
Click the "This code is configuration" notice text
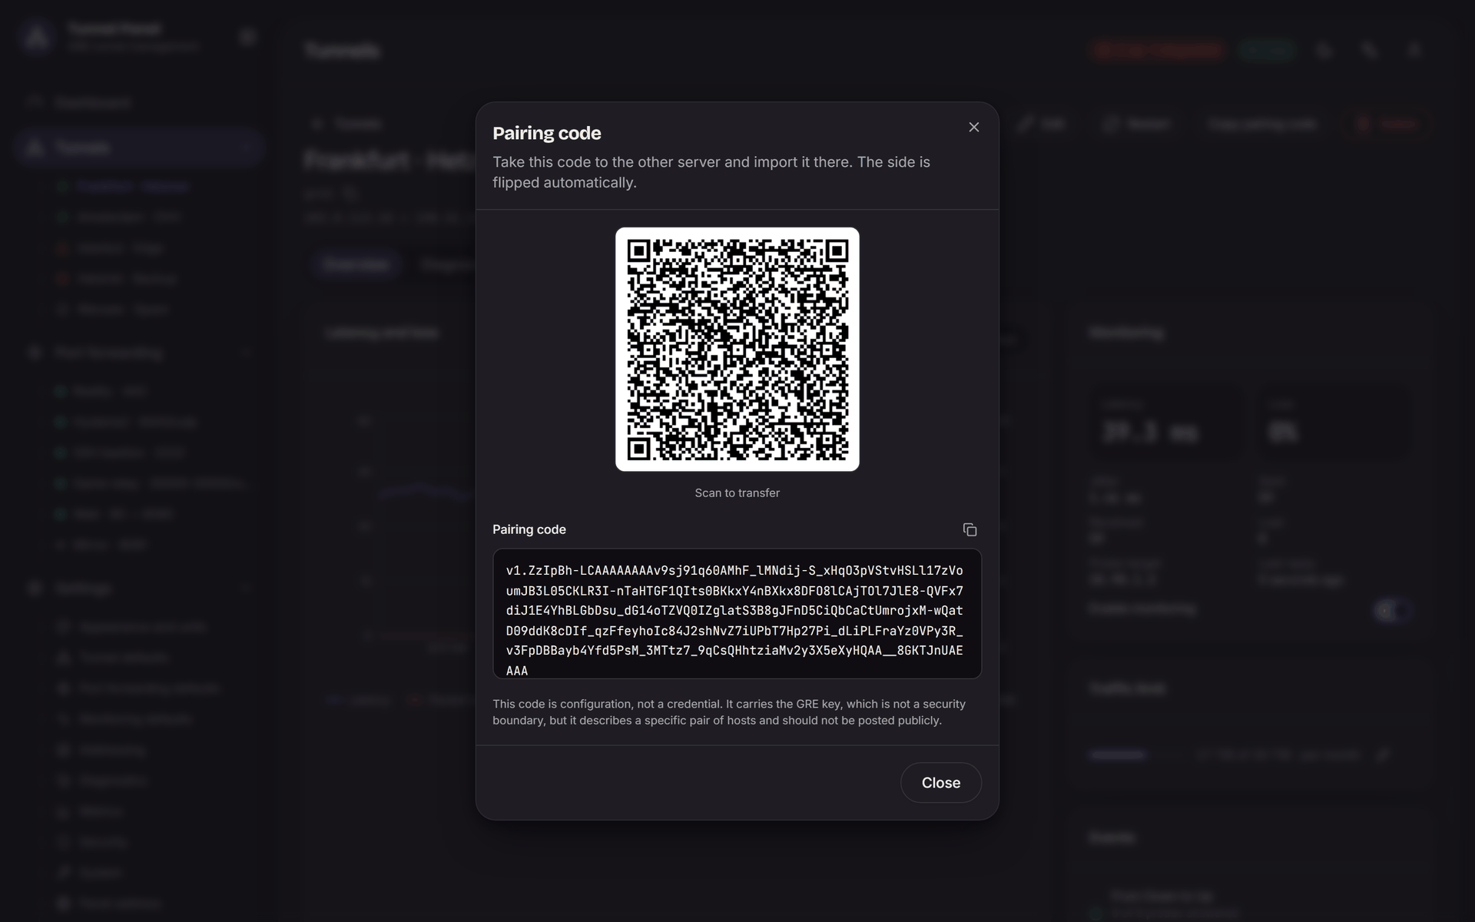pyautogui.click(x=729, y=712)
